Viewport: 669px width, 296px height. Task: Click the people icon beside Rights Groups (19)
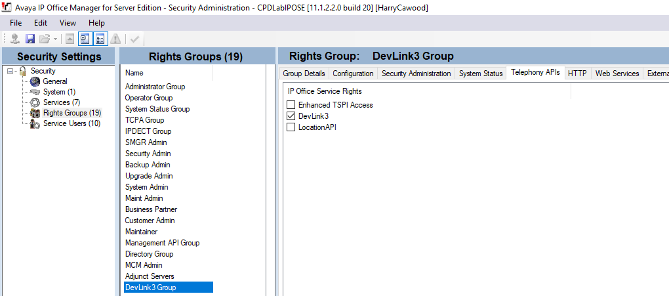click(x=35, y=113)
